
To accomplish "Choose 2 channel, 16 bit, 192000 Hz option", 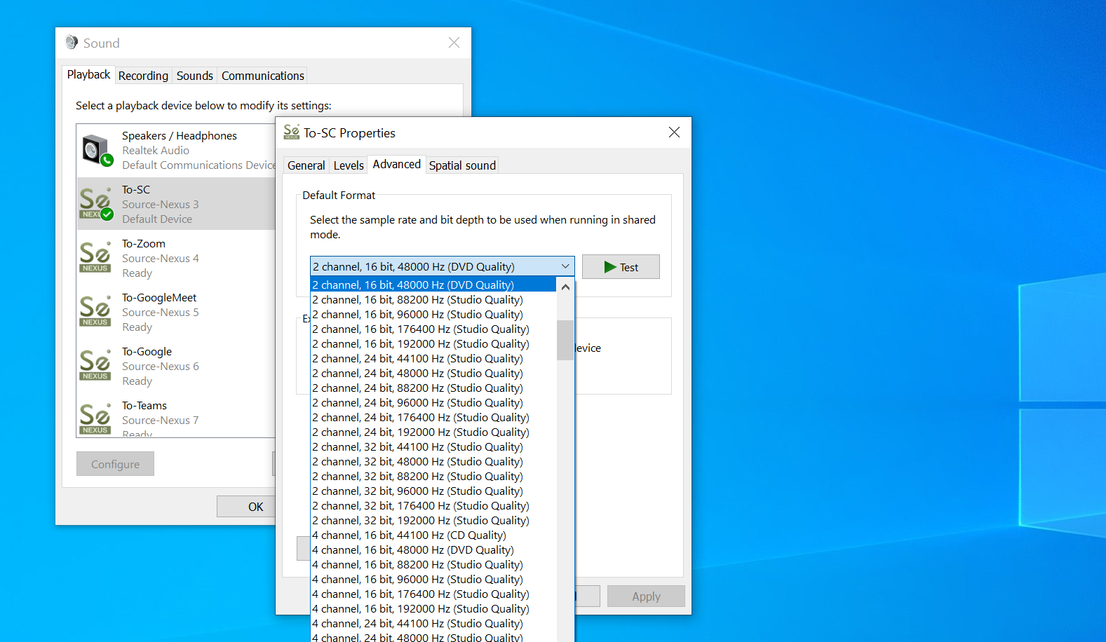I will coord(433,343).
